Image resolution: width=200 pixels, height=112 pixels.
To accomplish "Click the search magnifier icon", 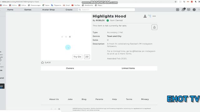I will pos(80,10).
